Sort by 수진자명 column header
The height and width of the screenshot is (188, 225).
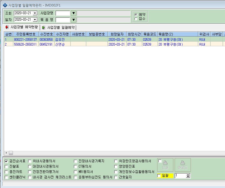pyautogui.click(x=62, y=34)
